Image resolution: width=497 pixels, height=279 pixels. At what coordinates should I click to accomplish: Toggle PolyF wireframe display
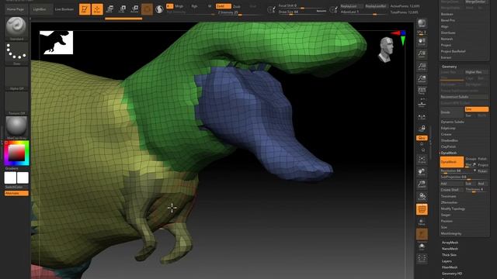coord(422,209)
